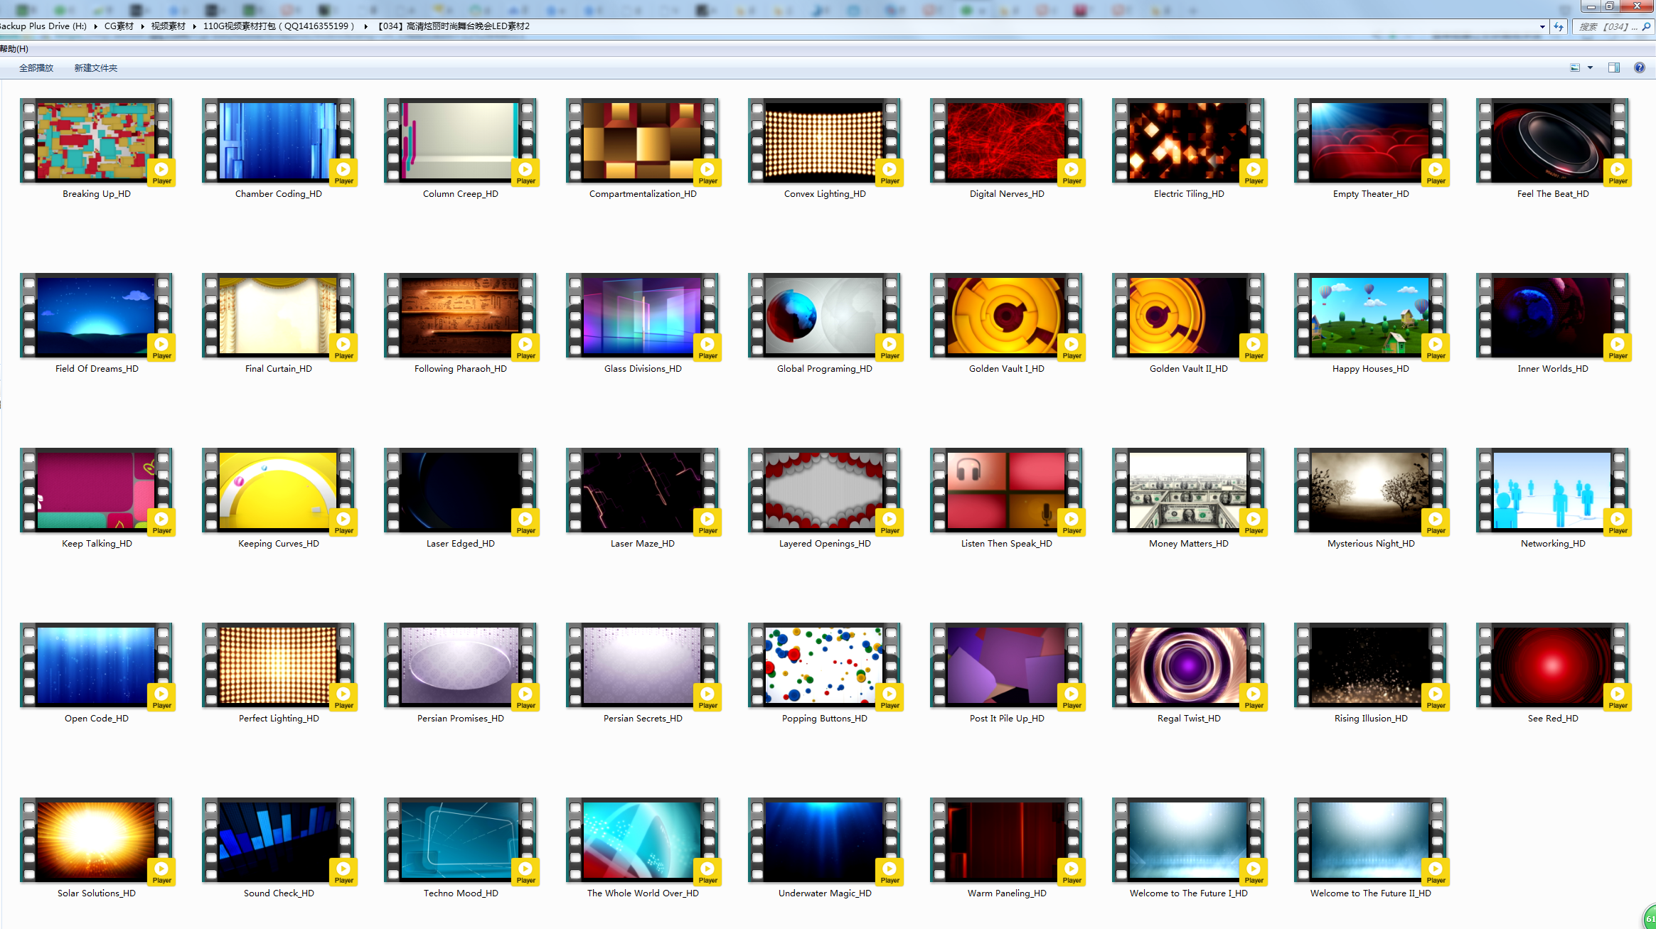Click the change view icon
The height and width of the screenshot is (929, 1656).
(x=1575, y=68)
